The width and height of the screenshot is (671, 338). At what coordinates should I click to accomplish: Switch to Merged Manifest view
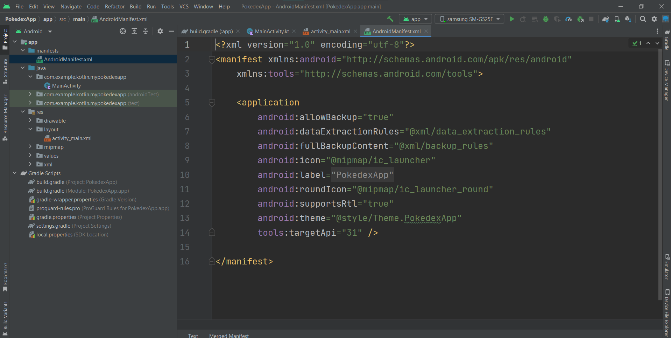click(229, 336)
